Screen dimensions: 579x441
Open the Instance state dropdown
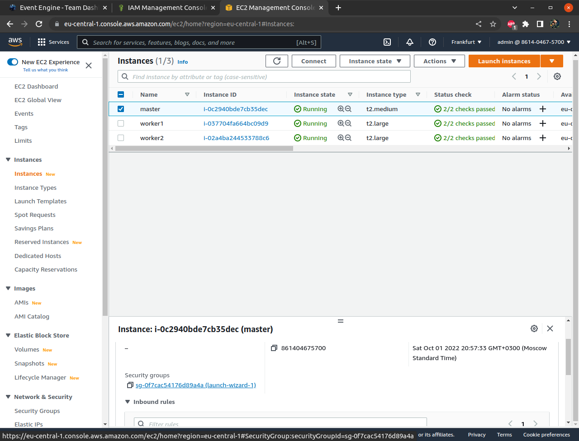[375, 61]
